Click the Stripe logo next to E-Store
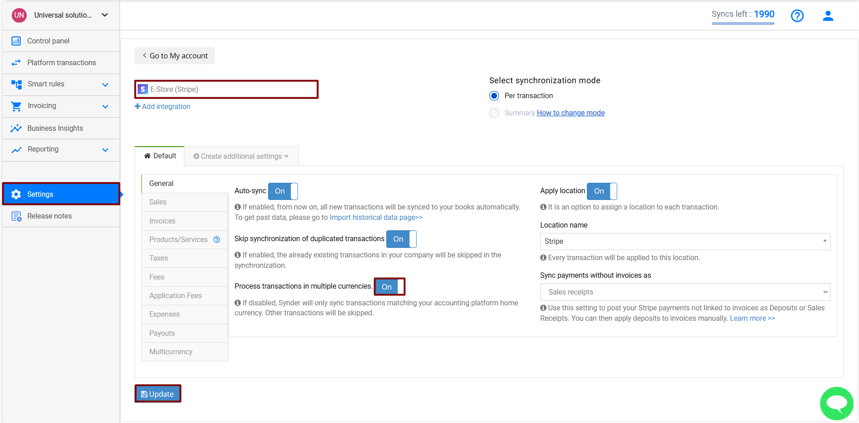Image resolution: width=859 pixels, height=423 pixels. click(x=143, y=89)
